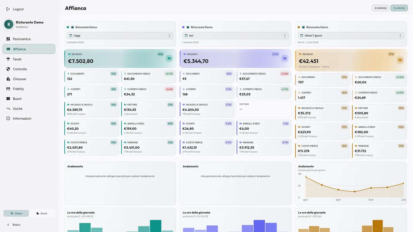413x232 pixels.
Task: Click the Uscite trend icon
Action: [x=8, y=109]
